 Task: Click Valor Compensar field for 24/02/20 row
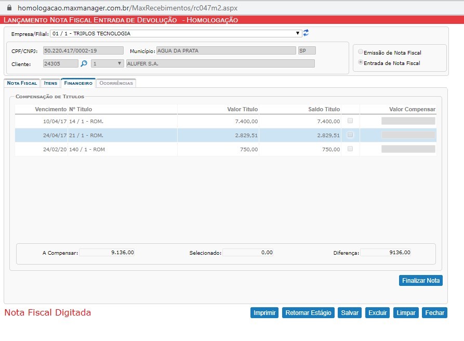408,149
